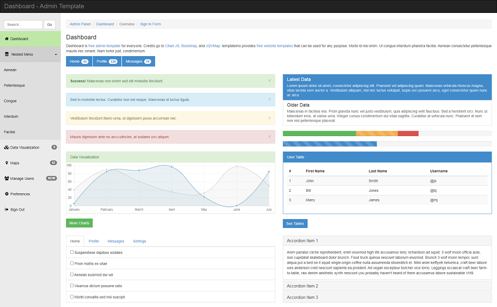
Task: Follow the Bootstrap credit link
Action: [189, 46]
